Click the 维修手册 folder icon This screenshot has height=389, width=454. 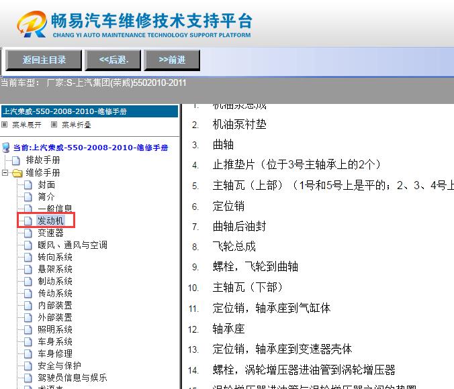[x=17, y=173]
